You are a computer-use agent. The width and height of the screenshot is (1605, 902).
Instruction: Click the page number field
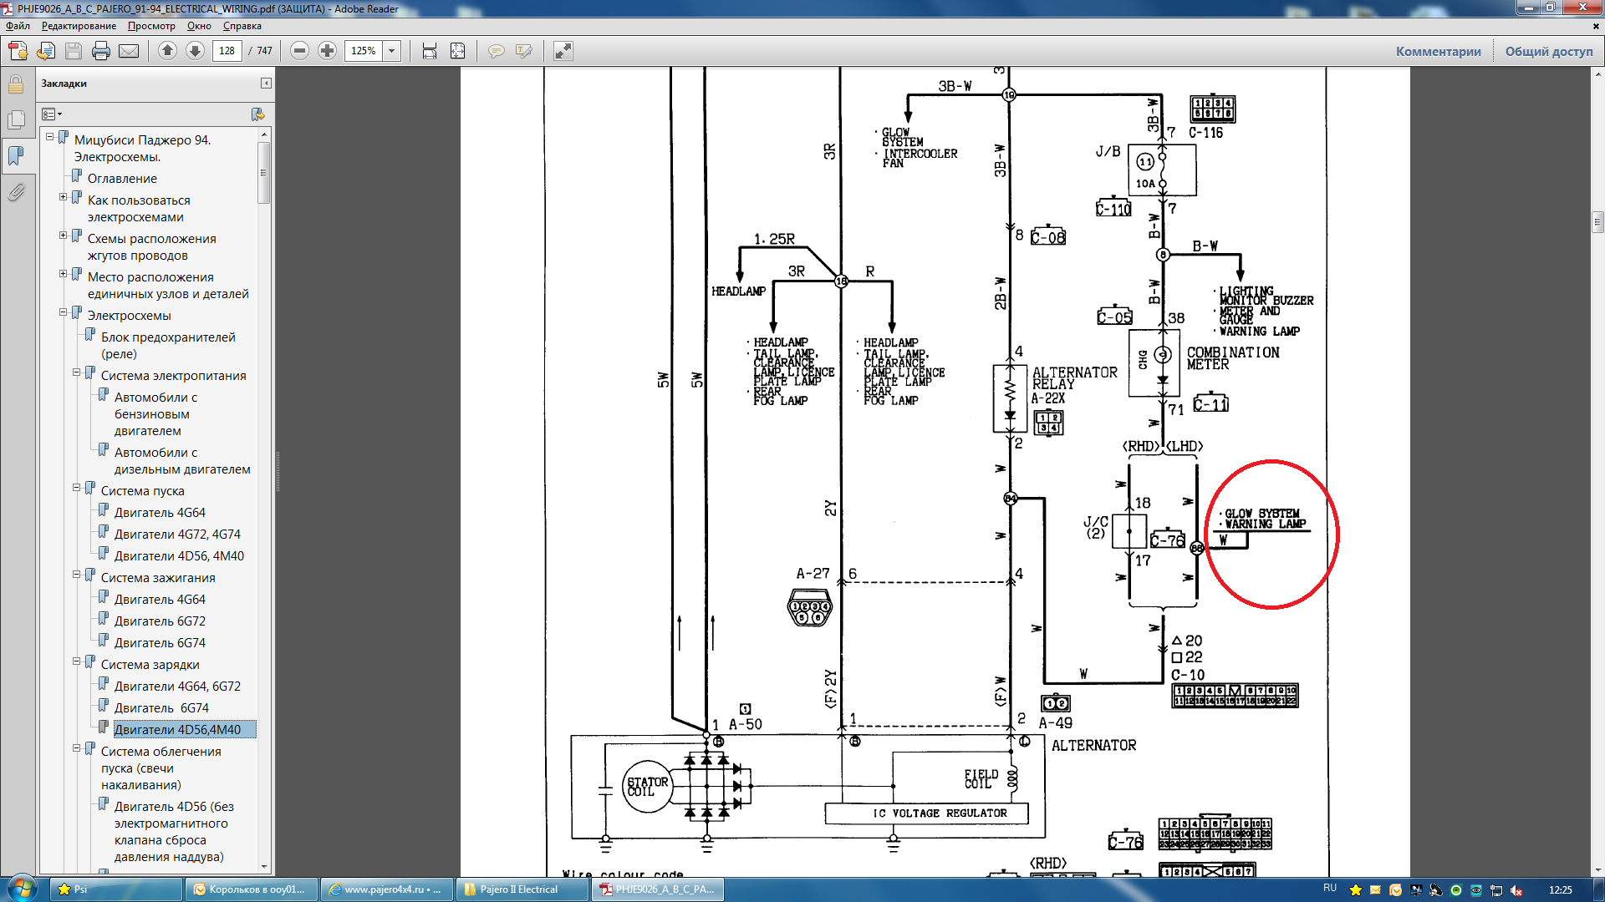coord(227,51)
